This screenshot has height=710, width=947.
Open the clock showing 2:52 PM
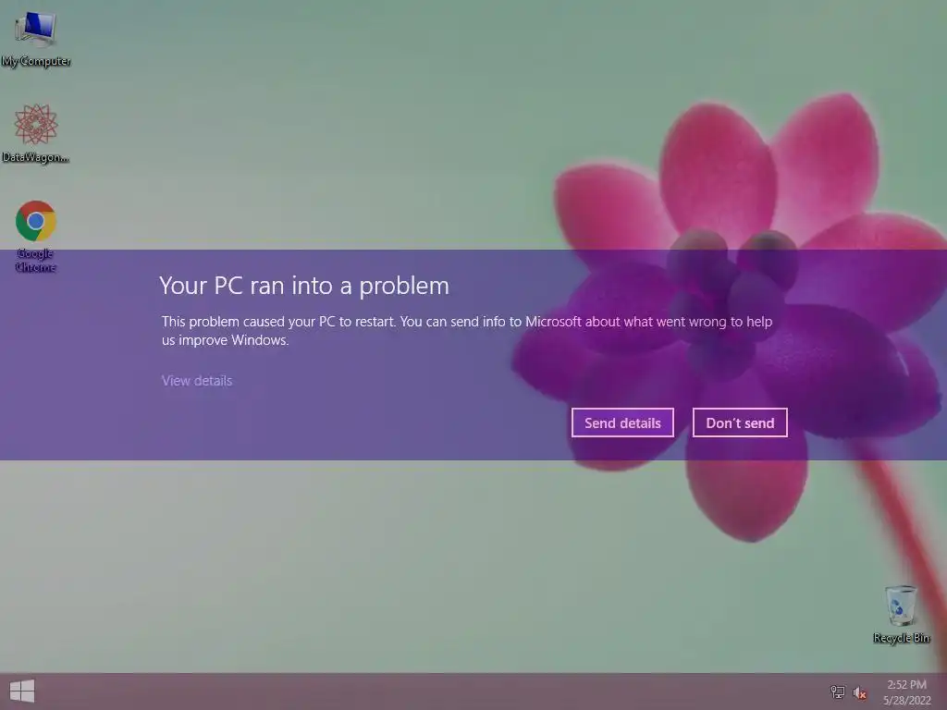[906, 692]
